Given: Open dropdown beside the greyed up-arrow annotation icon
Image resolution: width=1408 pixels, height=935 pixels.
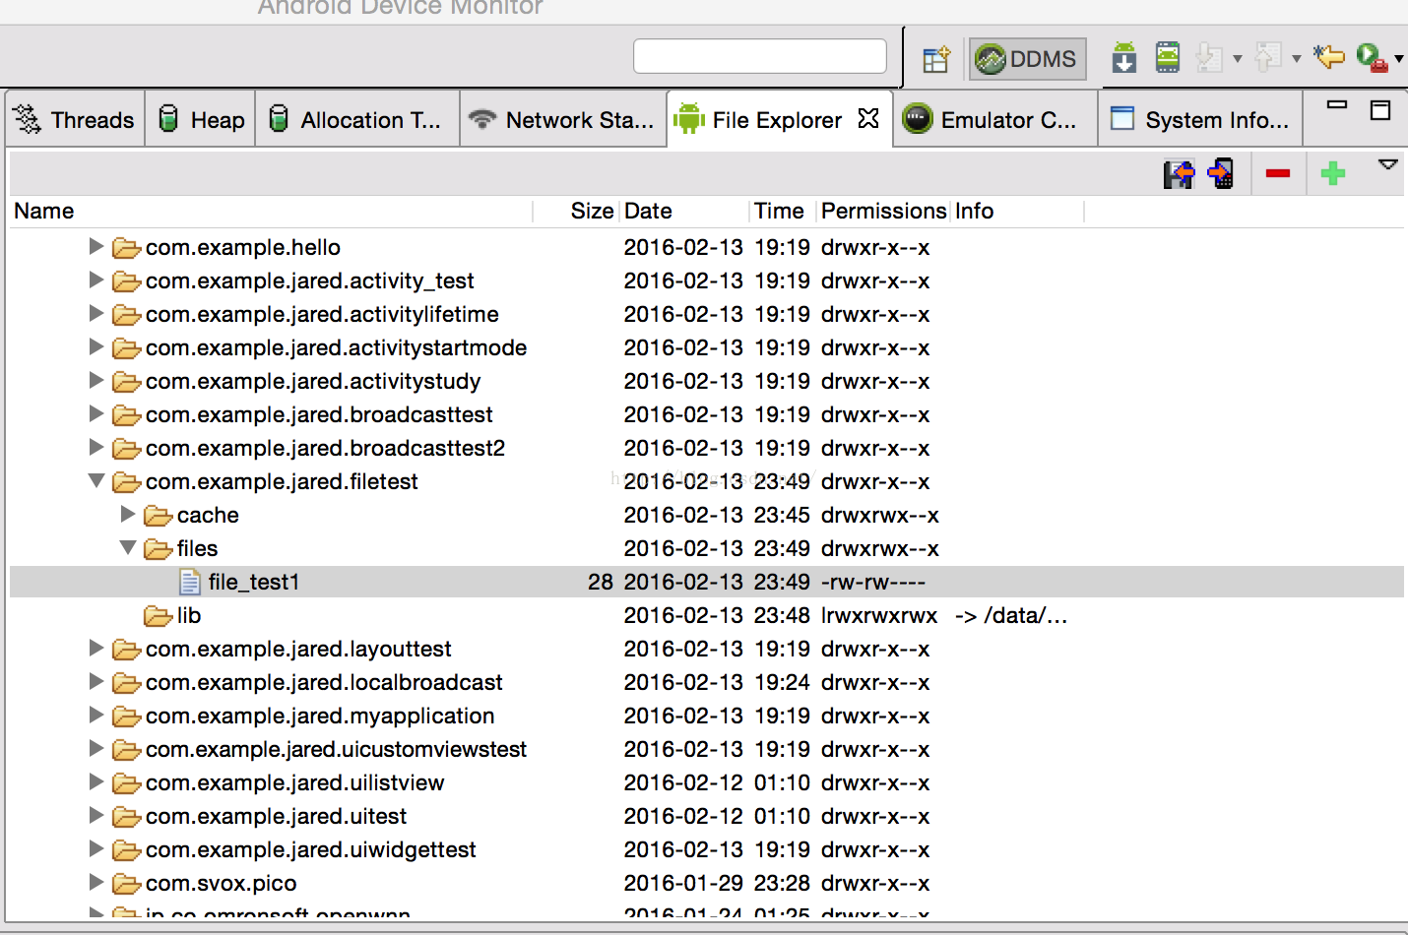Looking at the screenshot, I should pos(1297,59).
